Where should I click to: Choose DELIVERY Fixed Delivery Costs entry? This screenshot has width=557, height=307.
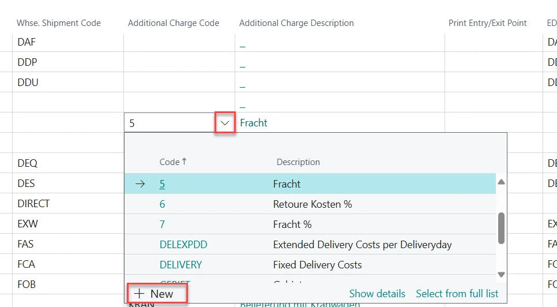[x=180, y=265]
